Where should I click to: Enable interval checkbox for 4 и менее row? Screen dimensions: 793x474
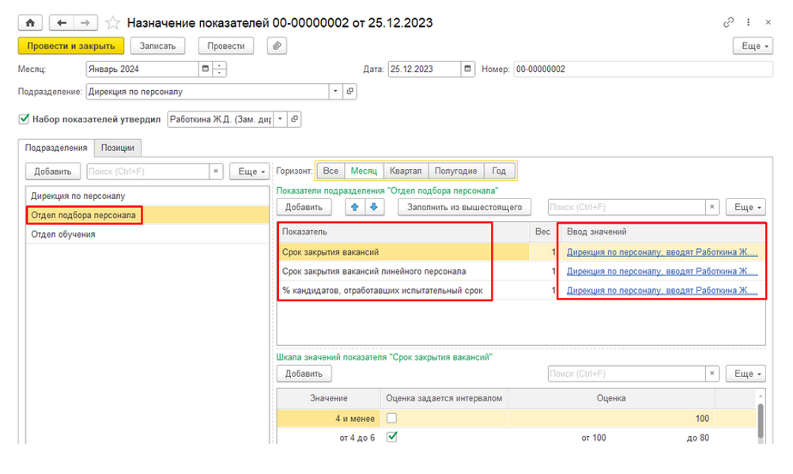click(x=391, y=418)
